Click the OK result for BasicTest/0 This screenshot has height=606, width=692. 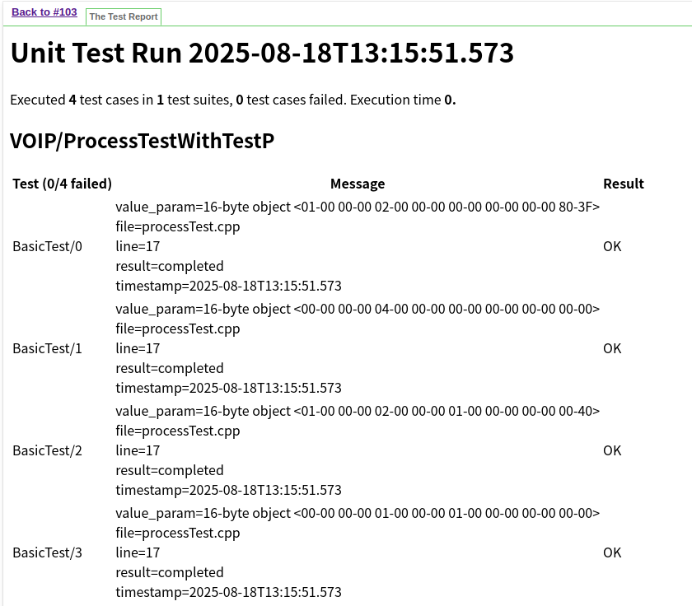pyautogui.click(x=612, y=246)
